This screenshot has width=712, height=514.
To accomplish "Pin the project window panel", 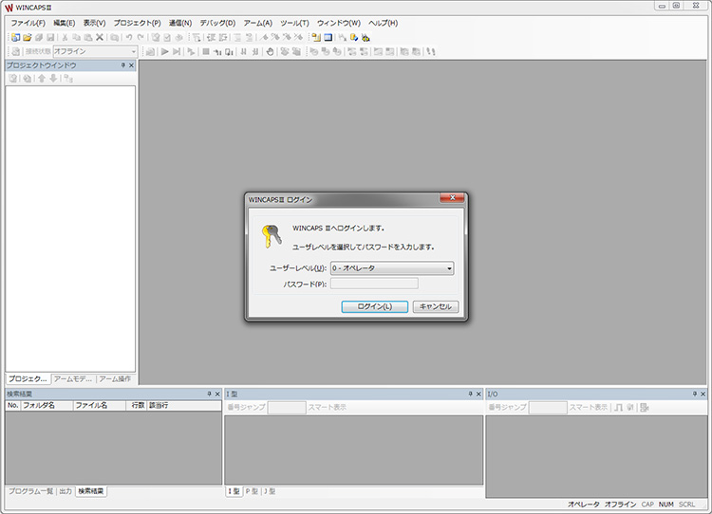I will click(123, 65).
